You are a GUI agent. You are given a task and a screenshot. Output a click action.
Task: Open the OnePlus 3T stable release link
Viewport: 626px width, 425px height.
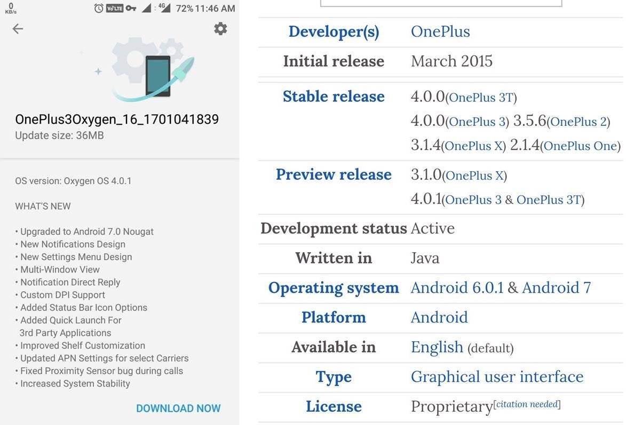[x=480, y=98]
